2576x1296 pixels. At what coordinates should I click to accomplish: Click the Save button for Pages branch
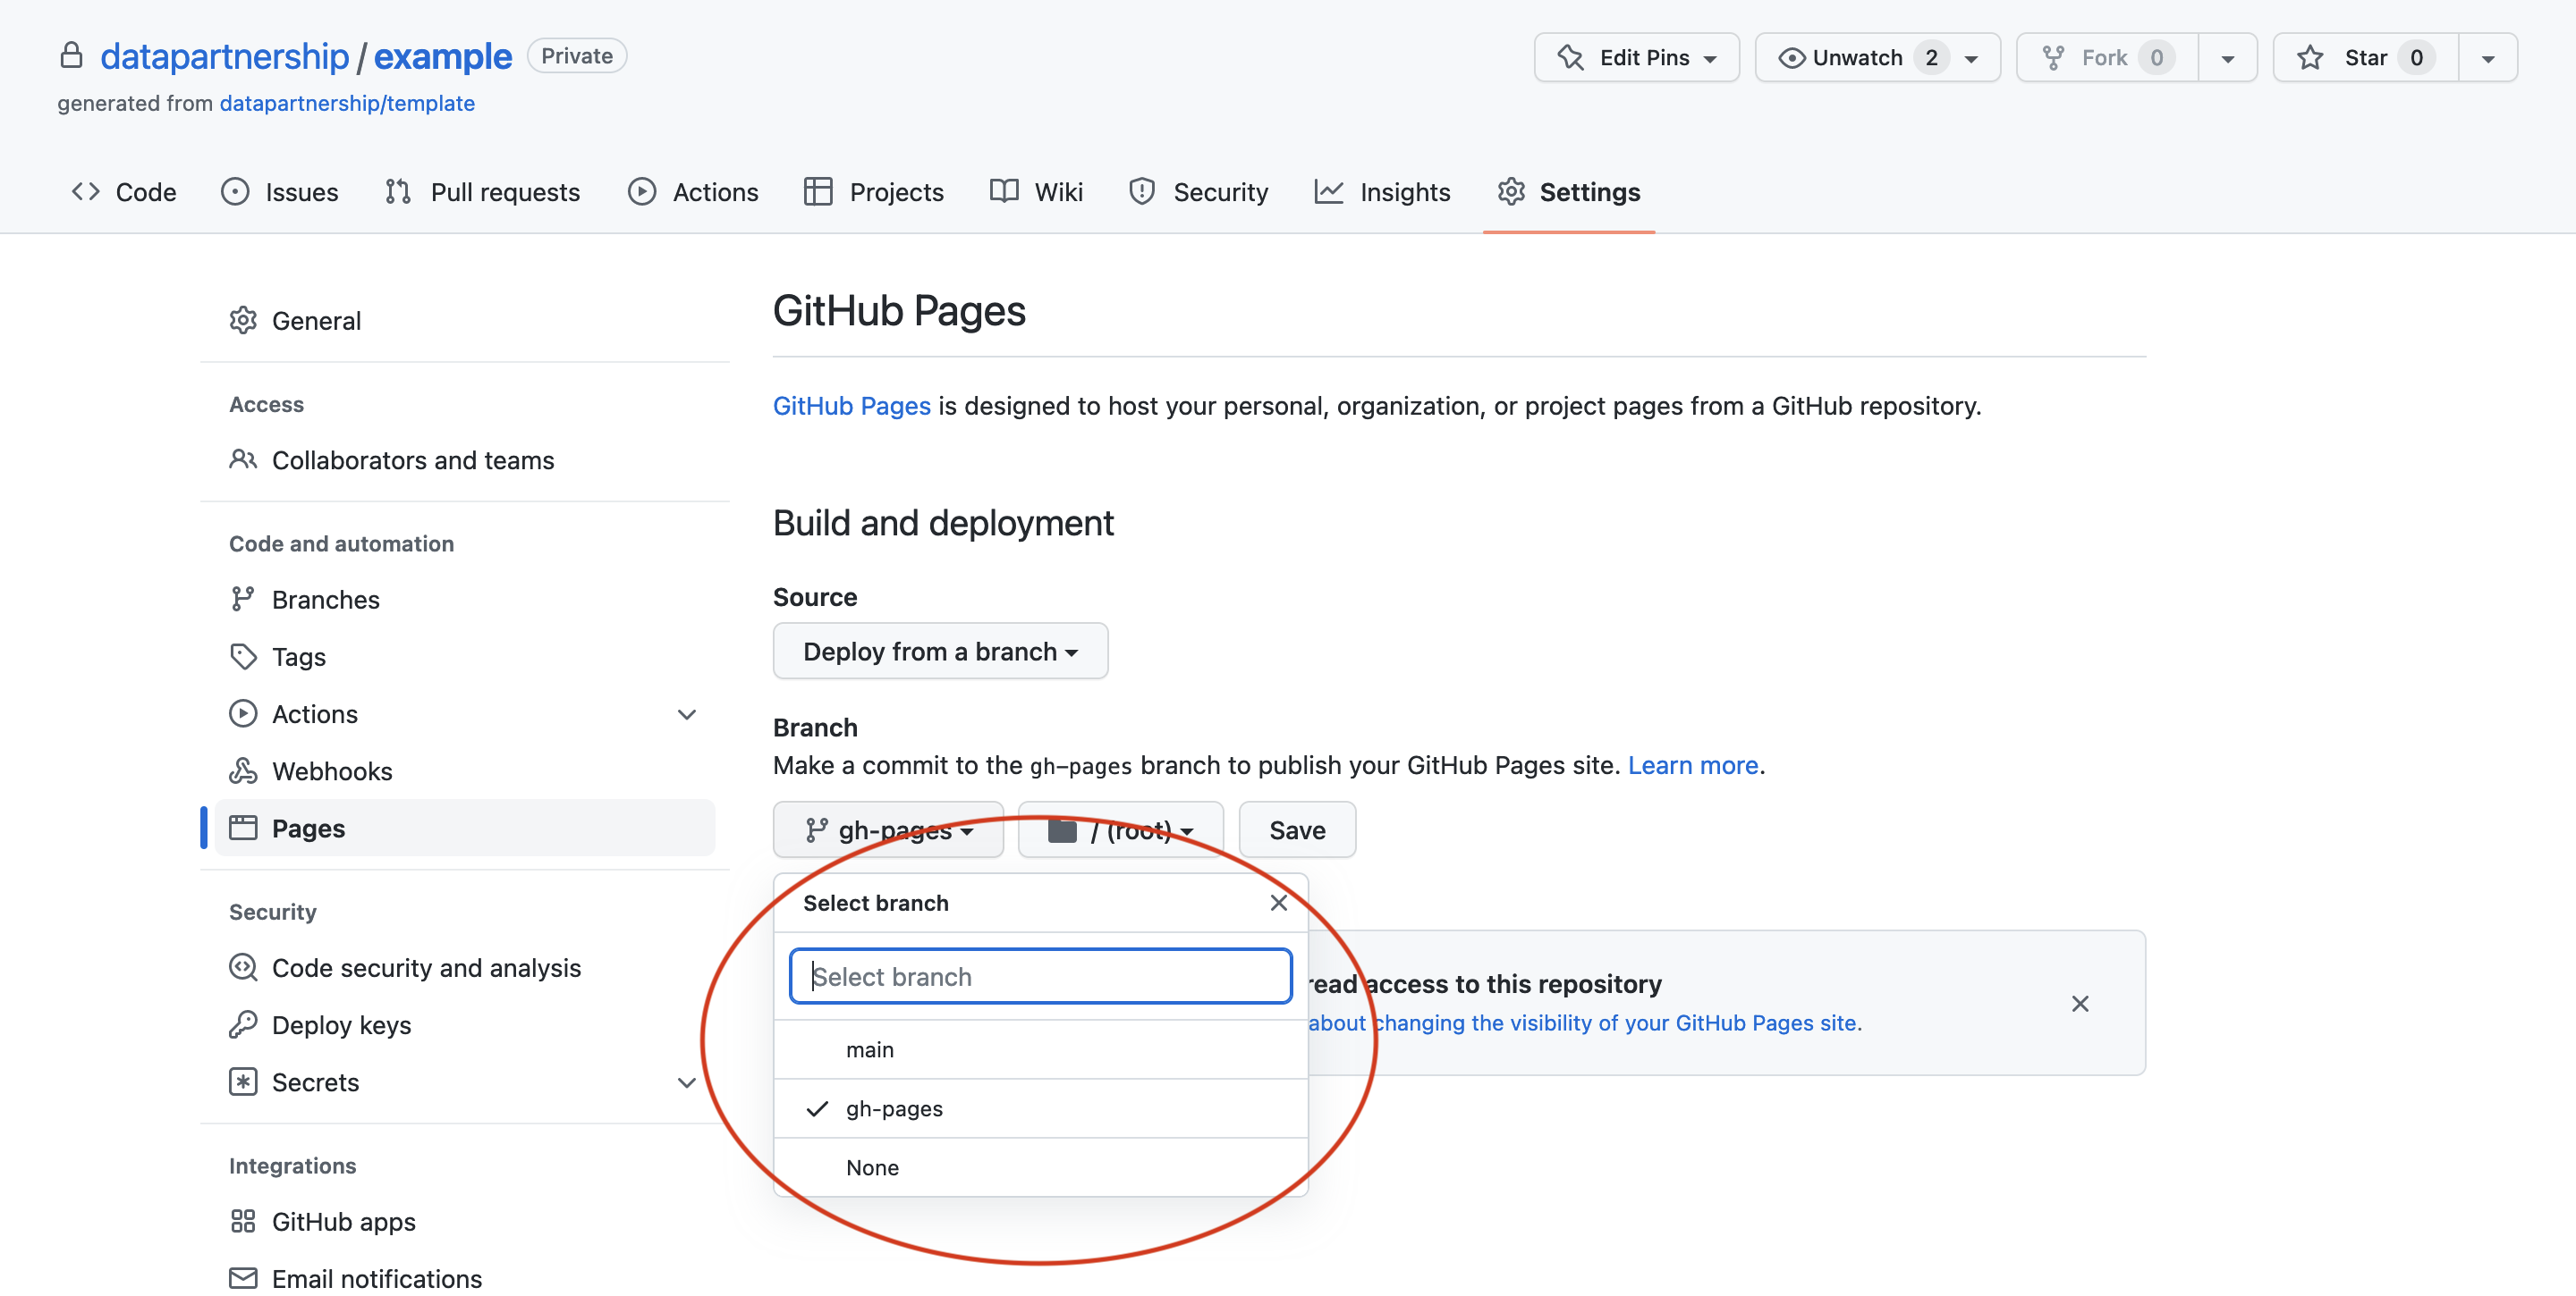(x=1297, y=829)
